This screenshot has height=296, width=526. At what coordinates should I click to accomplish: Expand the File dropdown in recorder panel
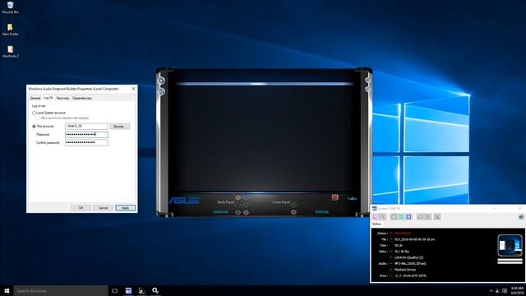(x=391, y=239)
